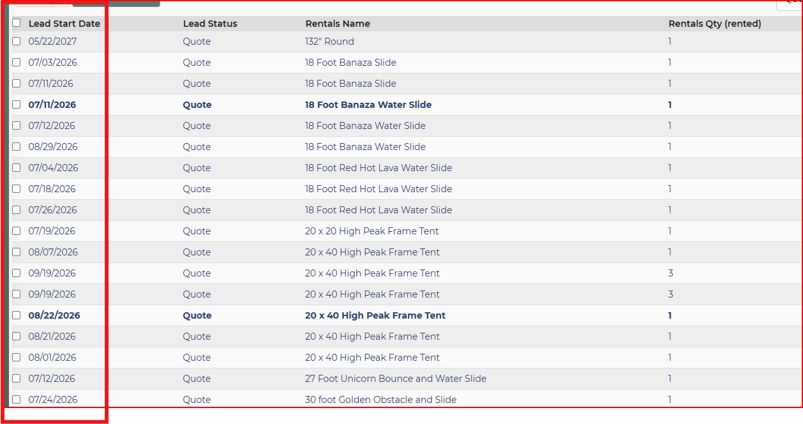Image resolution: width=803 pixels, height=424 pixels.
Task: Open the 05/22/2027 lead date link
Action: click(x=52, y=42)
